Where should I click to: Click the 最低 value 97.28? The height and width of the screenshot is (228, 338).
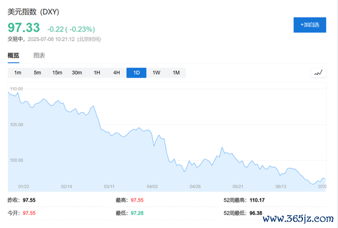pyautogui.click(x=137, y=213)
